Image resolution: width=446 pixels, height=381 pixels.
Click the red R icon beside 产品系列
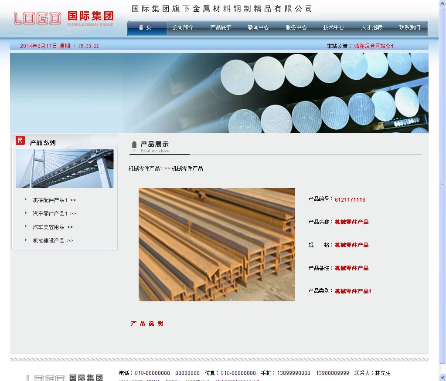tap(20, 140)
